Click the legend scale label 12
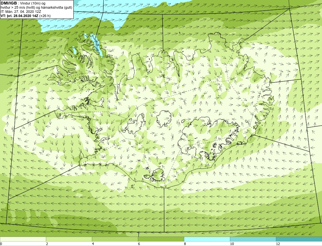The image size is (322, 246). (x=278, y=244)
